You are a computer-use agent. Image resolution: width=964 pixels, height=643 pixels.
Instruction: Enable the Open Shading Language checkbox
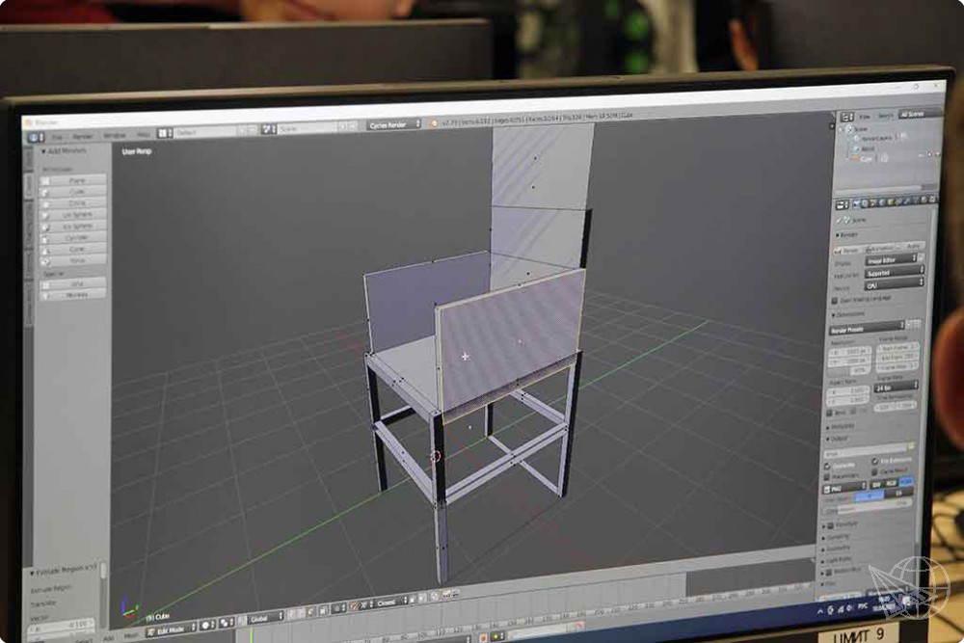tap(834, 300)
